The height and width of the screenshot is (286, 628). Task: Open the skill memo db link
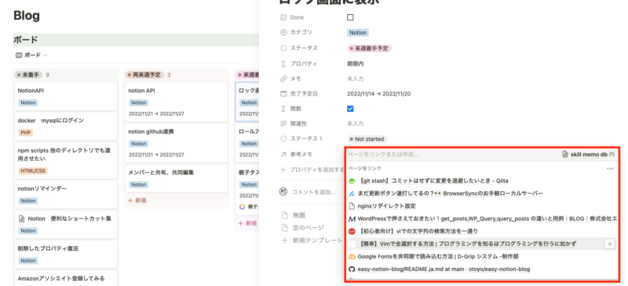[589, 154]
